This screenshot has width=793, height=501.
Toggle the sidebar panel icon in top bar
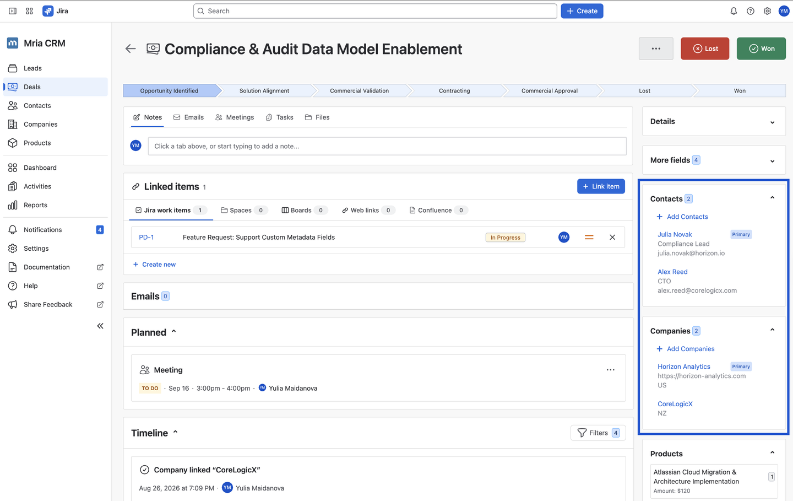[13, 11]
